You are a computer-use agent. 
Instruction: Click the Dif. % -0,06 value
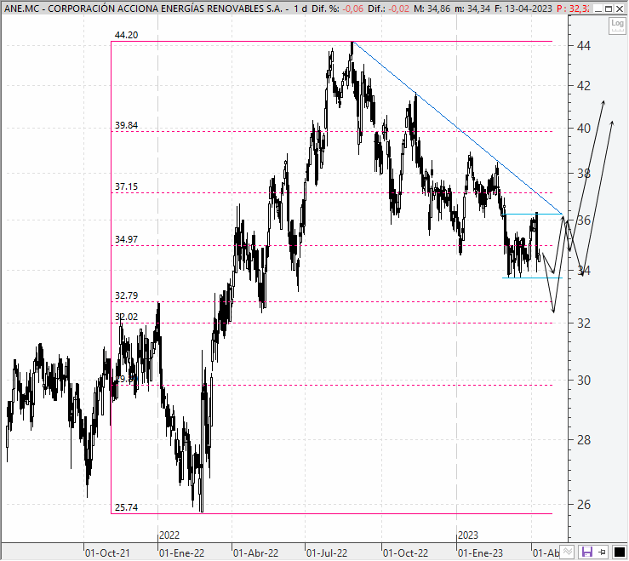tap(352, 9)
